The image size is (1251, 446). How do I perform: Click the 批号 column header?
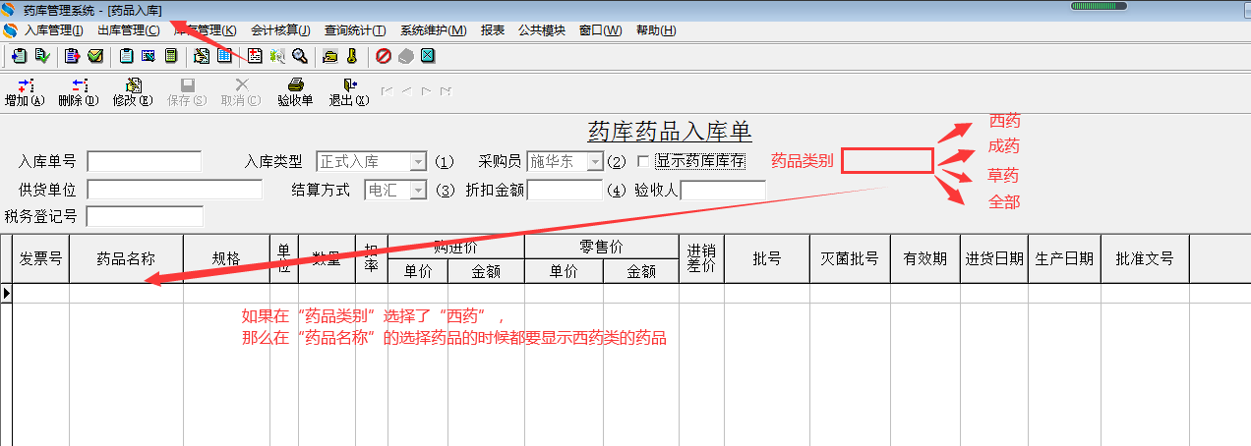click(x=767, y=259)
